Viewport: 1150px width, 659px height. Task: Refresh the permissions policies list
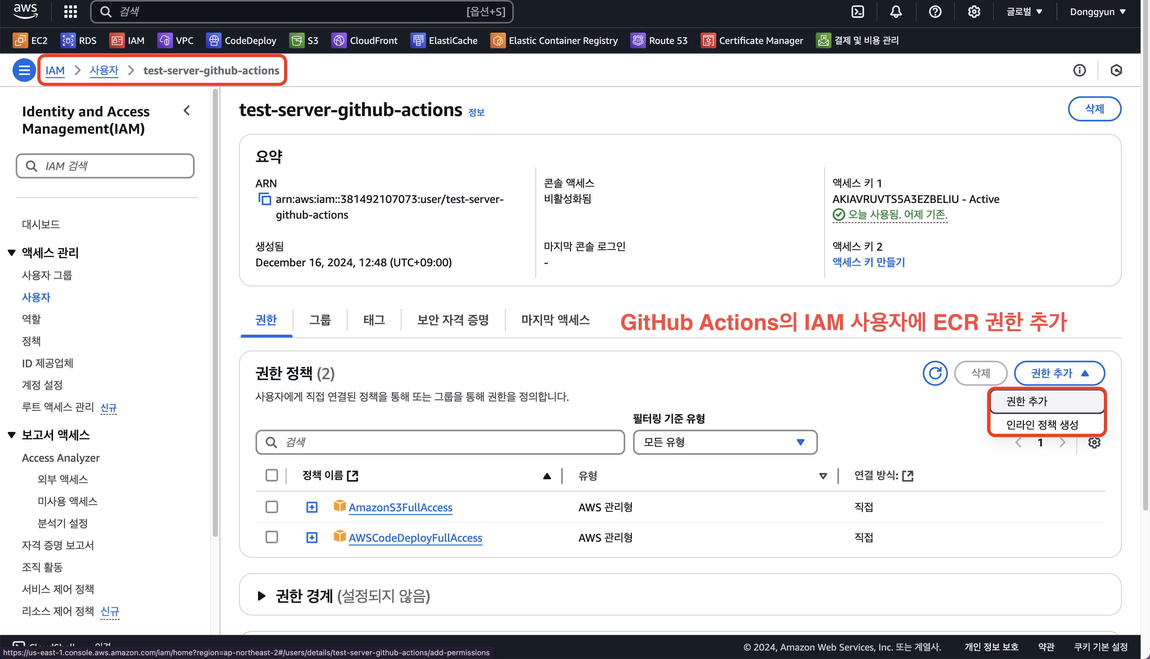click(x=935, y=373)
